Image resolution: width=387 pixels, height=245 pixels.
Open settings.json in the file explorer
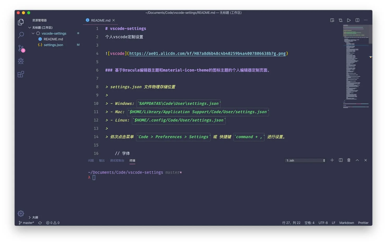tap(53, 45)
